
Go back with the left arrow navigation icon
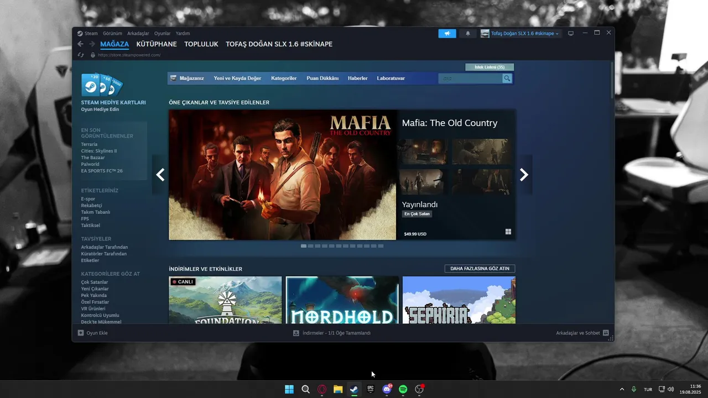click(80, 44)
